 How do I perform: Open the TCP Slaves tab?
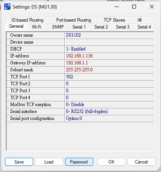pyautogui.click(x=114, y=20)
